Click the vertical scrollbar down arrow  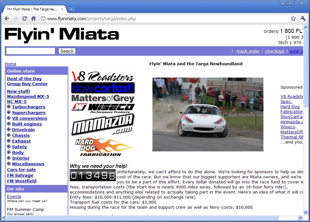click(306, 212)
